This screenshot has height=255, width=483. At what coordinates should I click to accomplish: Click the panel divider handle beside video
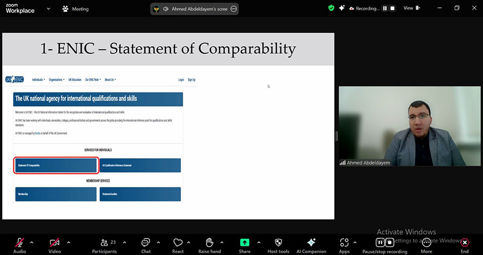coord(336,136)
